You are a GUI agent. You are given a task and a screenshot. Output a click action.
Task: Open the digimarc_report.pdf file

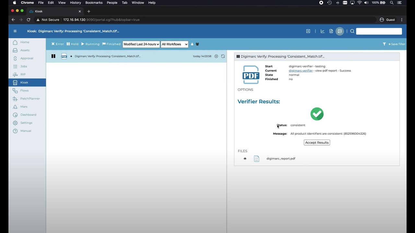pyautogui.click(x=281, y=159)
